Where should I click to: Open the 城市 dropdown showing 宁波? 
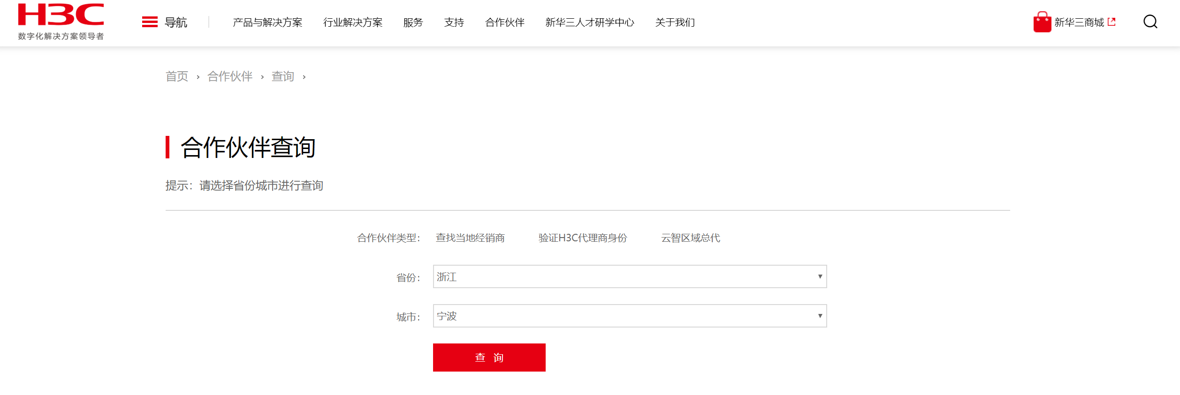pos(630,316)
